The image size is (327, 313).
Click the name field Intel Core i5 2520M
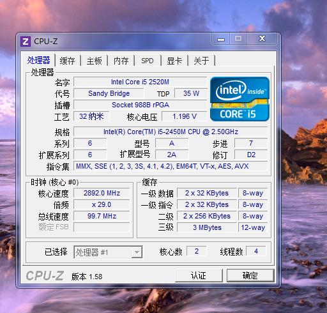tap(140, 82)
